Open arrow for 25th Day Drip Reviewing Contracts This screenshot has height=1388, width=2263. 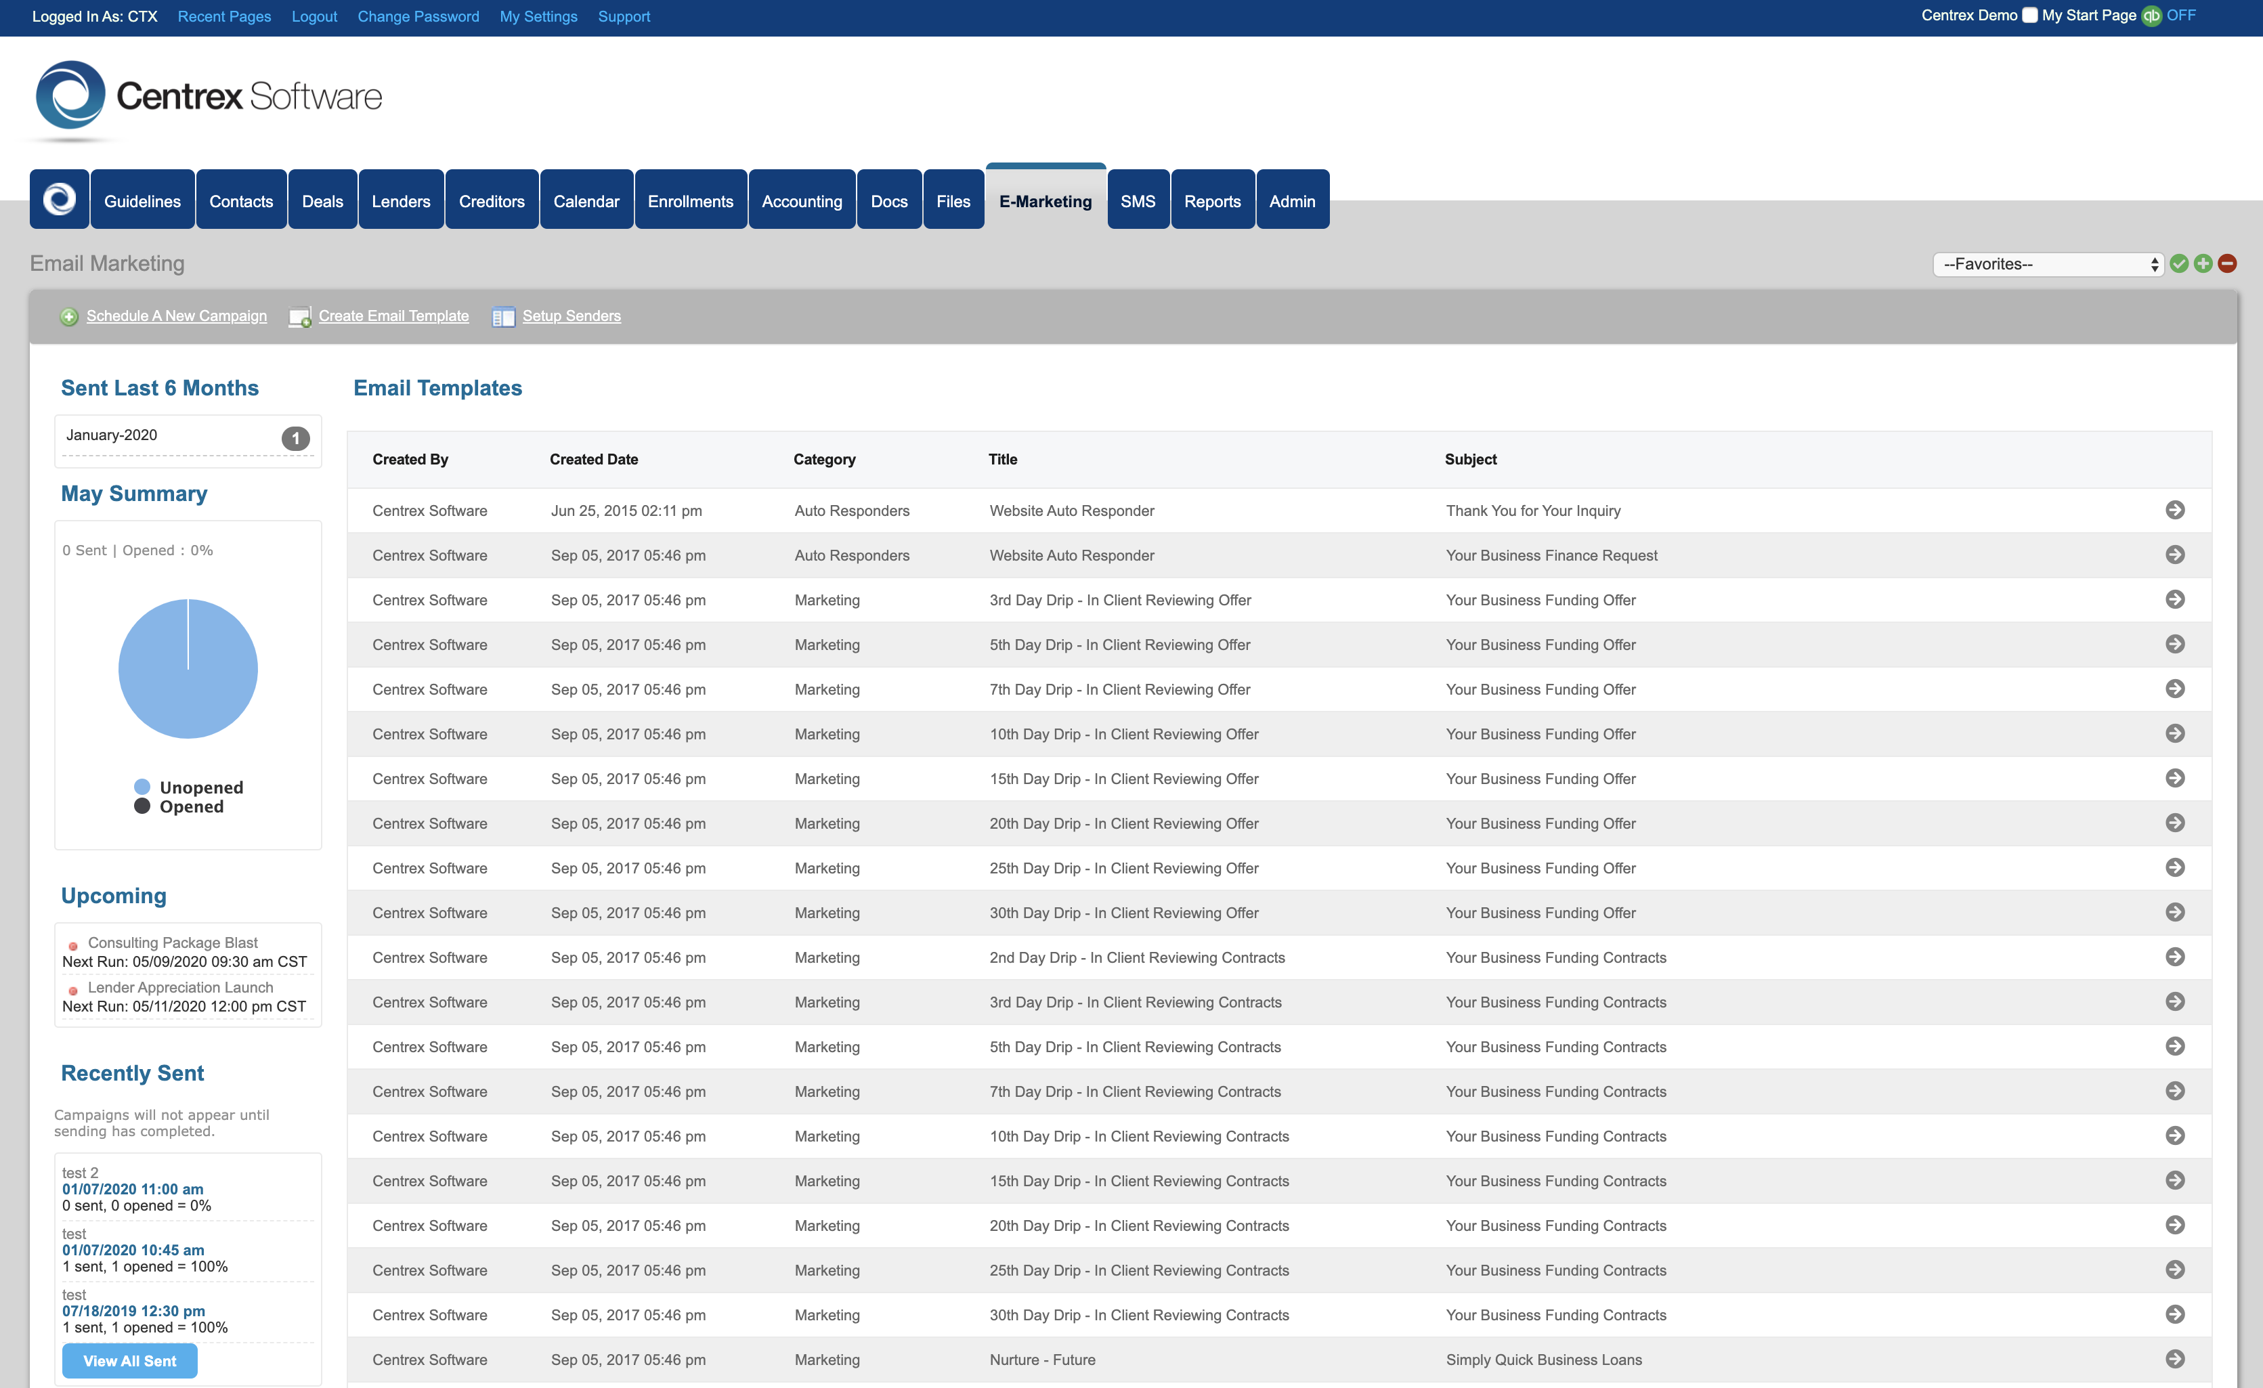tap(2175, 1270)
